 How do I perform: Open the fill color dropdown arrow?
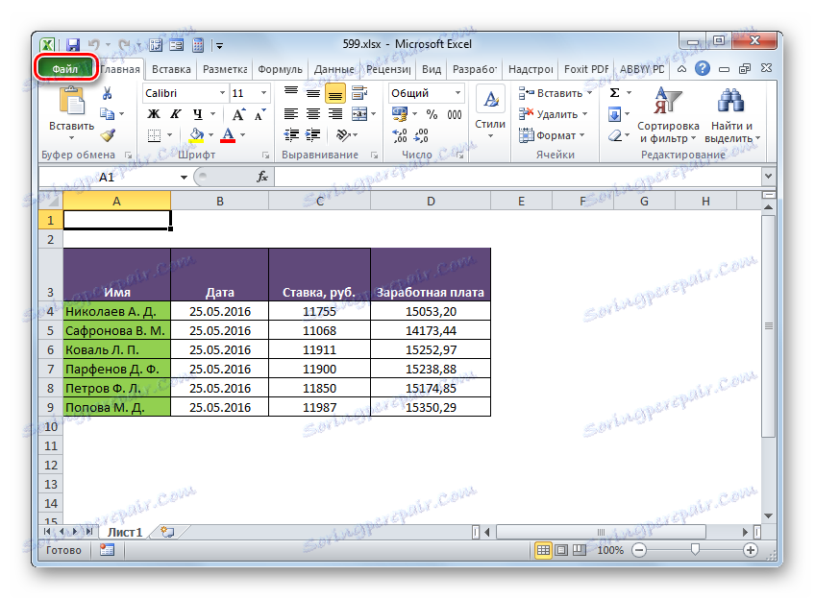pyautogui.click(x=211, y=135)
